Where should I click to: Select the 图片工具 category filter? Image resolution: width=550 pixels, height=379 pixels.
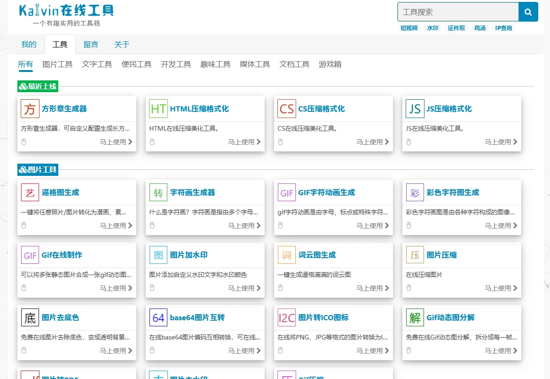[x=57, y=64]
